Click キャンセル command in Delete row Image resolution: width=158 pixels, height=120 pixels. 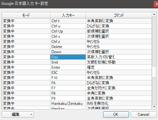(119, 47)
